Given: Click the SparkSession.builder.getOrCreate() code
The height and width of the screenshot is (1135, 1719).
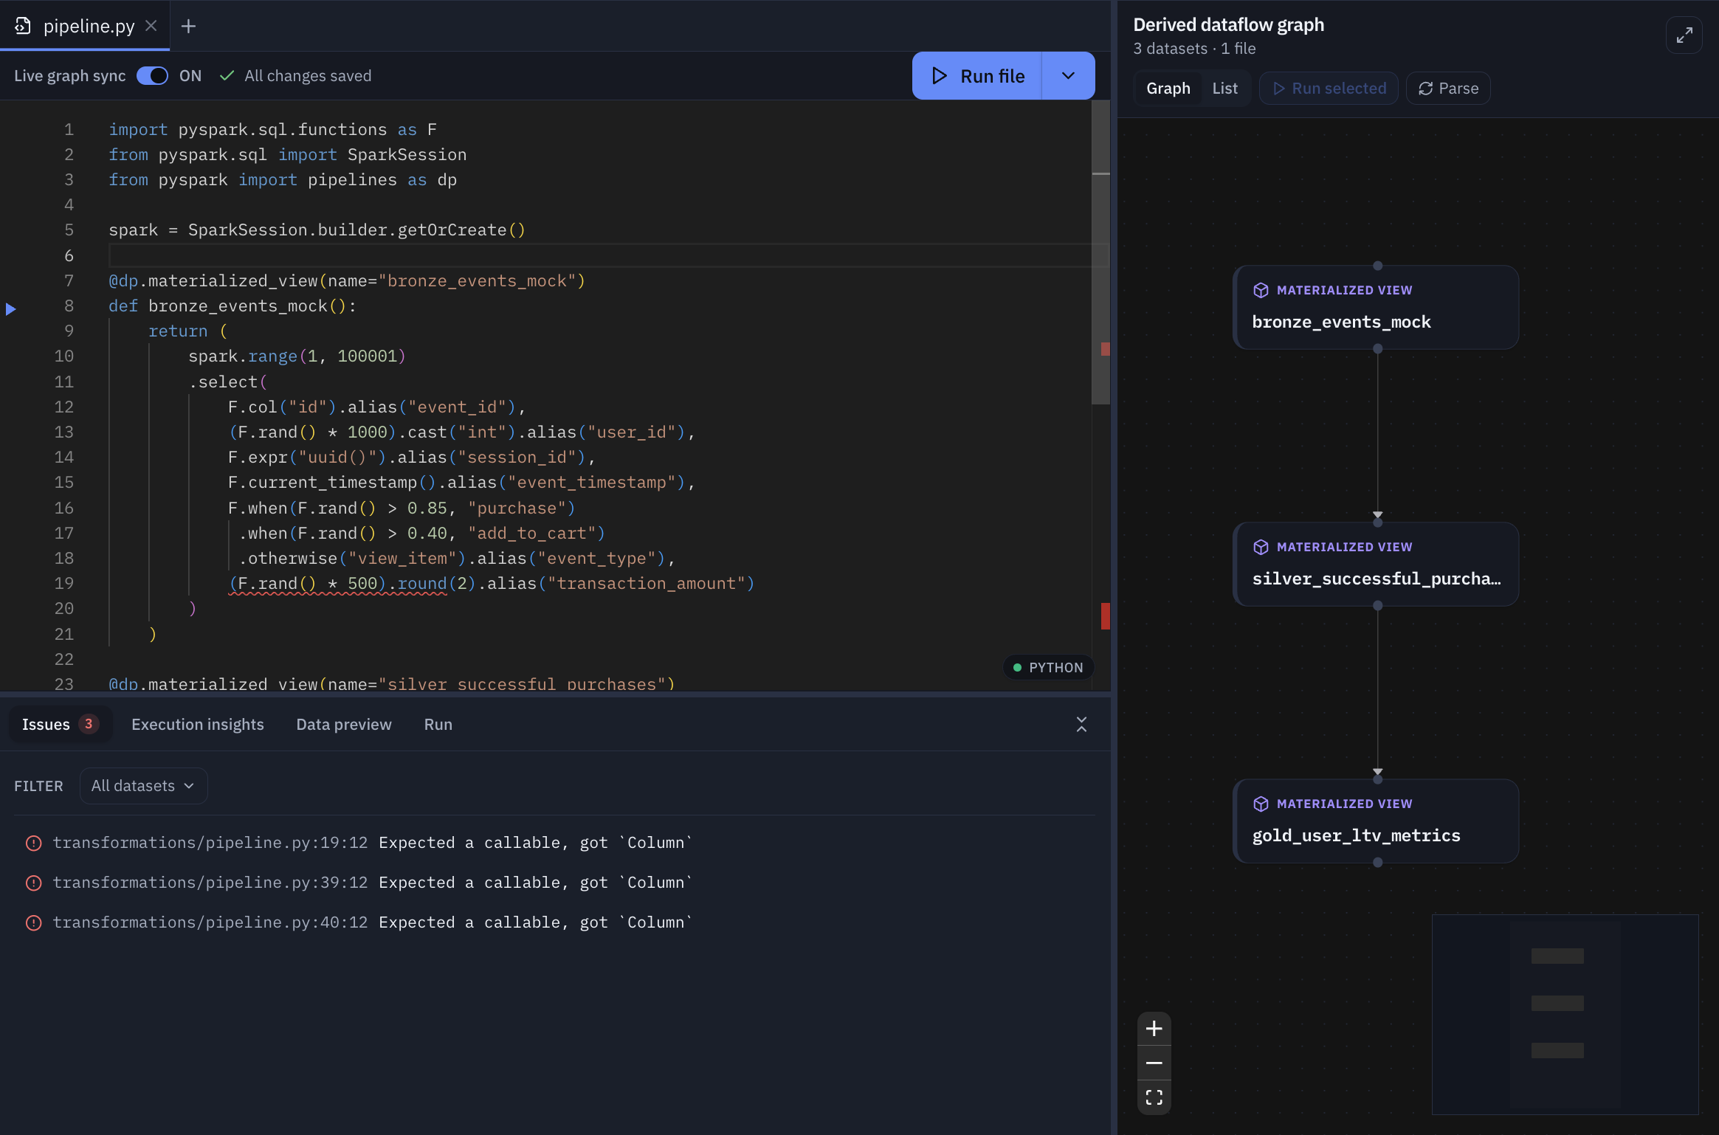Looking at the screenshot, I should (356, 230).
